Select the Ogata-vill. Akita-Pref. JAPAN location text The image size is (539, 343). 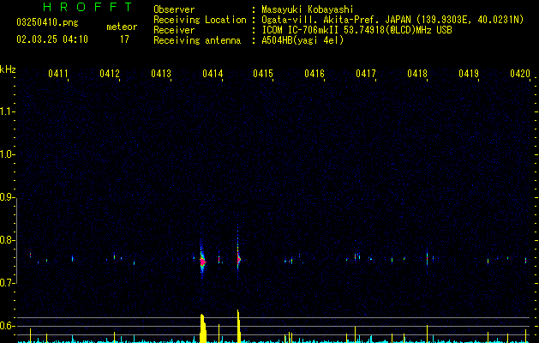tap(392, 21)
